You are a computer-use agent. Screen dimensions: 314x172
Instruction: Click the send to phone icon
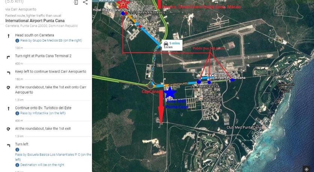coord(76,2)
